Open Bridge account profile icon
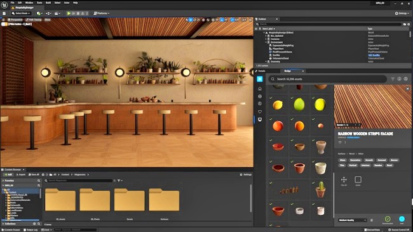The width and height of the screenshot is (413, 232). (x=405, y=79)
